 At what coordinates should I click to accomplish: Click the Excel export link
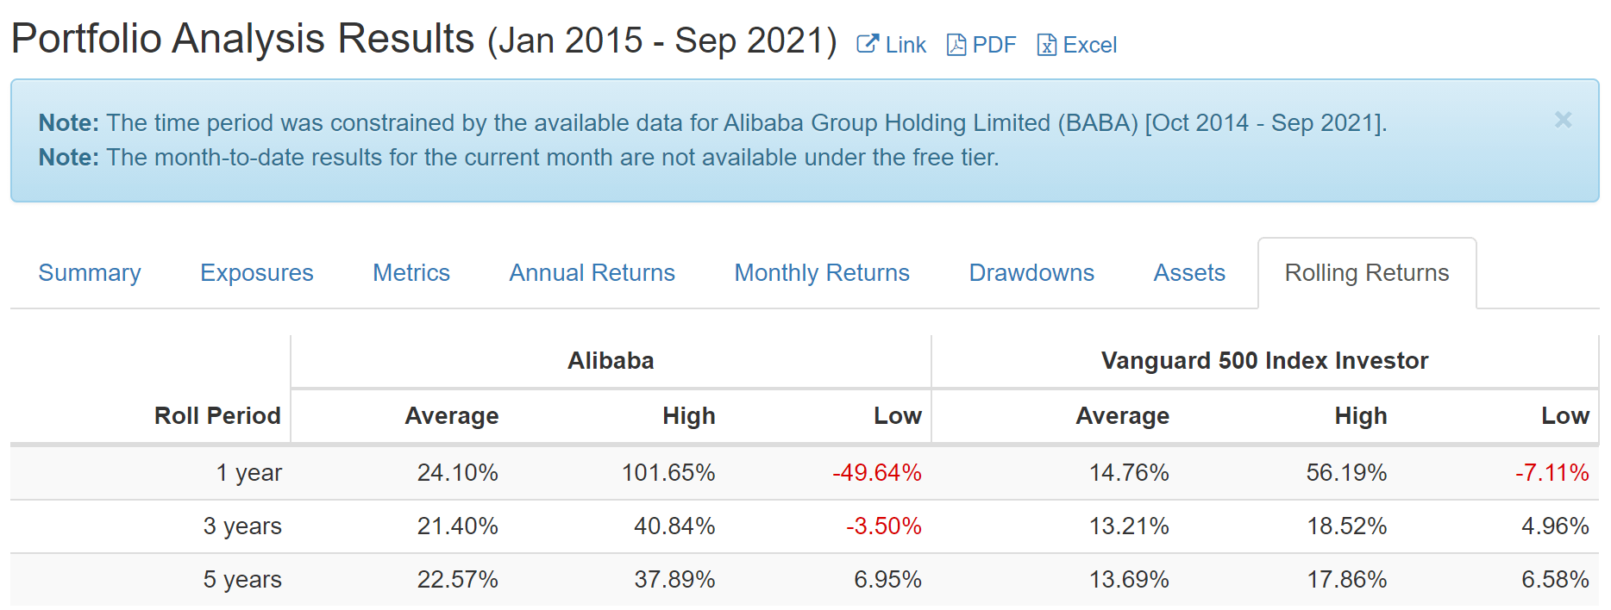[1090, 45]
